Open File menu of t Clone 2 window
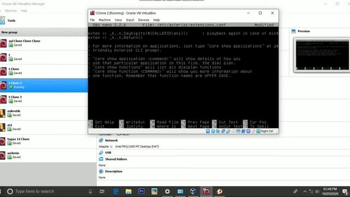The height and width of the screenshot is (197, 350). (x=92, y=20)
